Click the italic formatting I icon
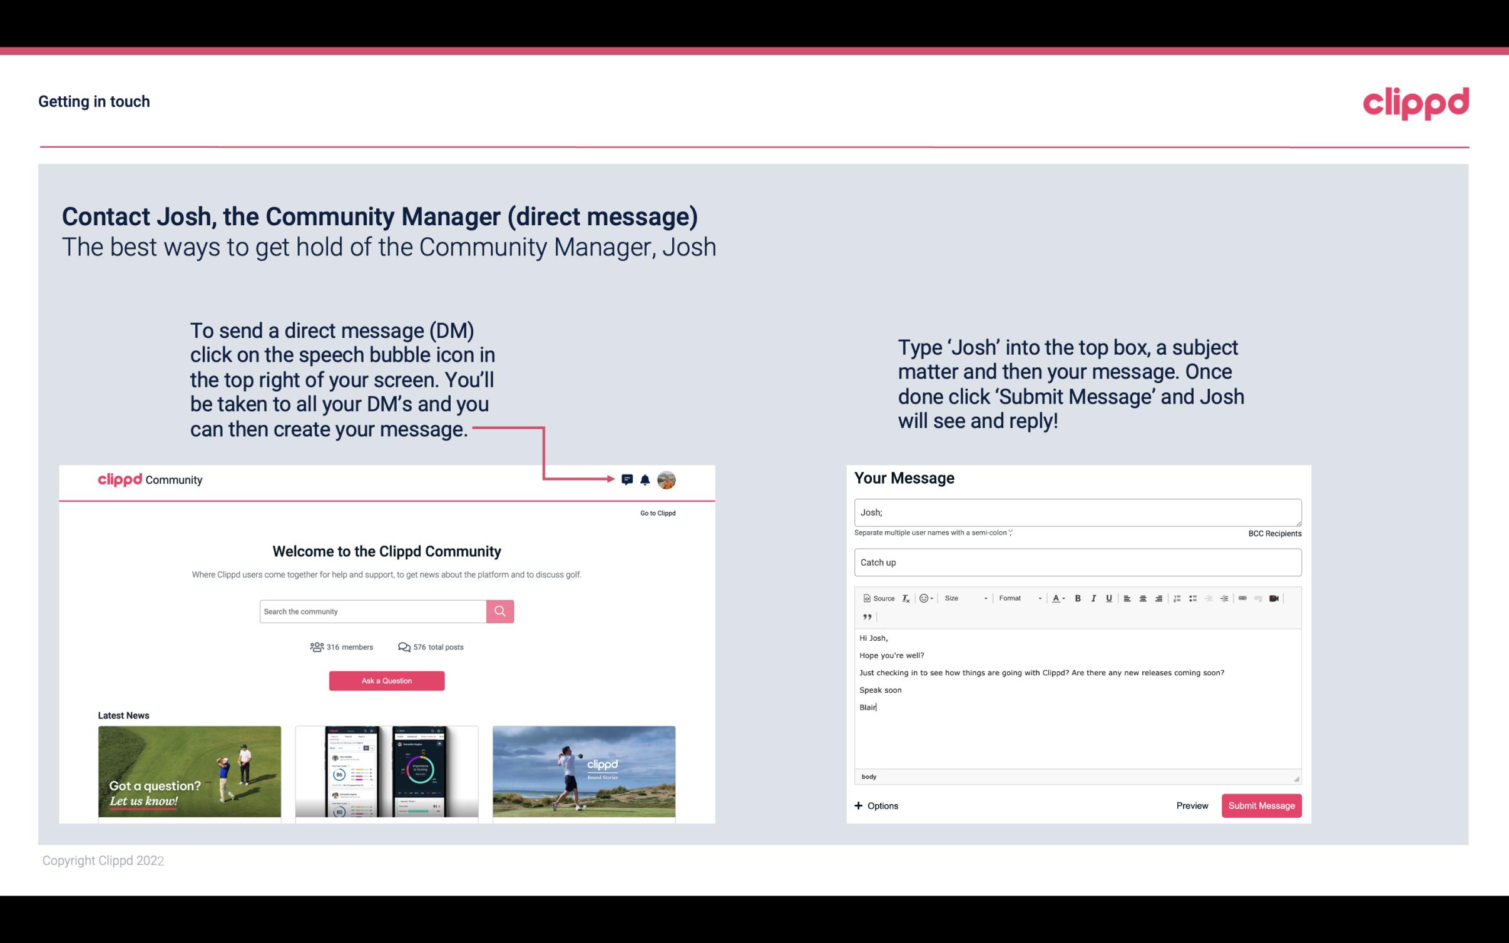The height and width of the screenshot is (943, 1509). pyautogui.click(x=1094, y=598)
